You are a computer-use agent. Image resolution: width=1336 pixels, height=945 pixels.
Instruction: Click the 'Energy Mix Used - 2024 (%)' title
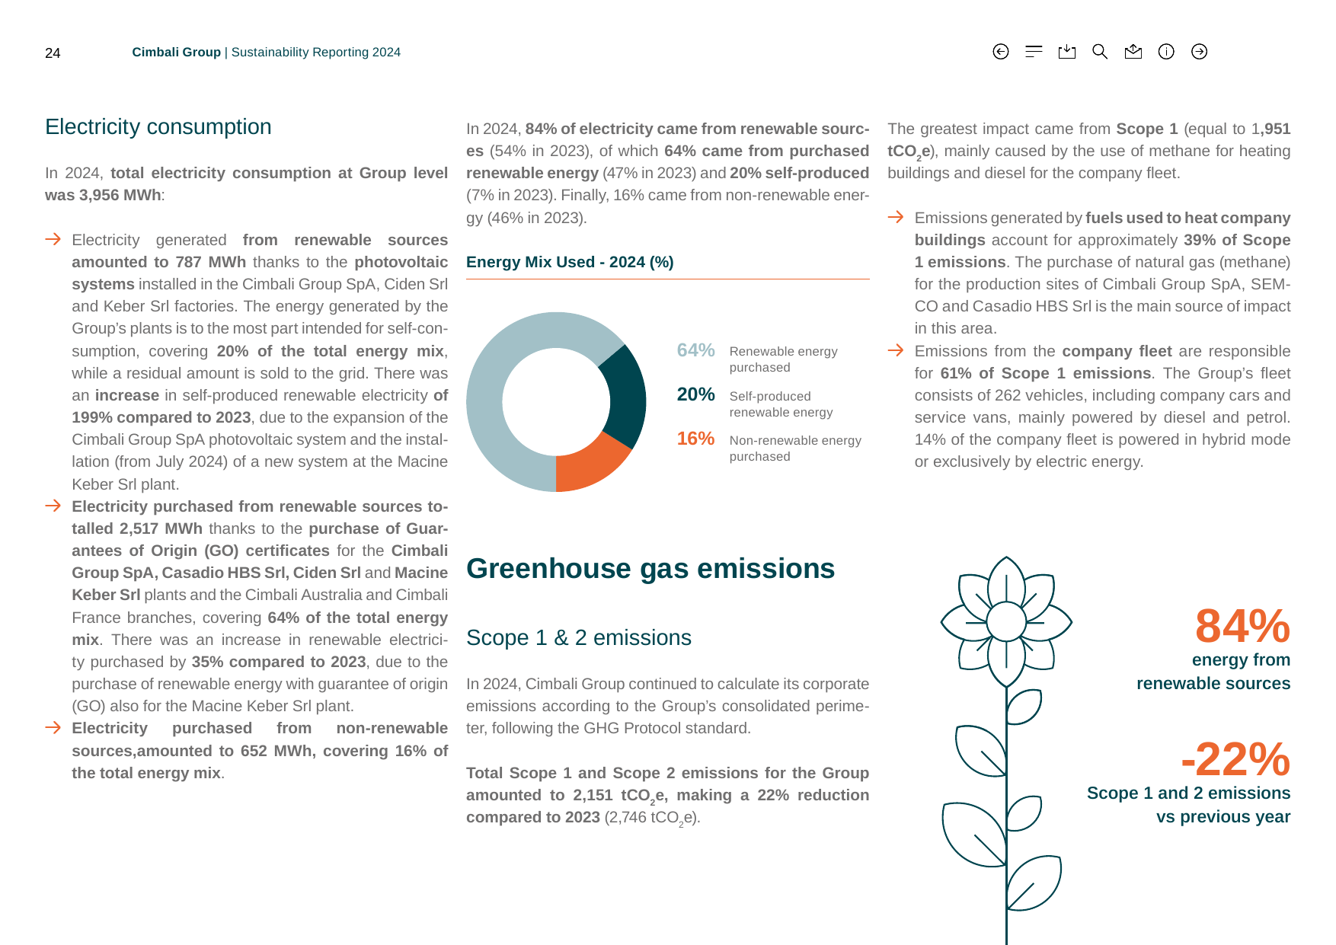(570, 262)
